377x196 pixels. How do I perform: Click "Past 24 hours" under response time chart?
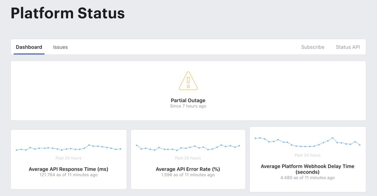pyautogui.click(x=68, y=158)
